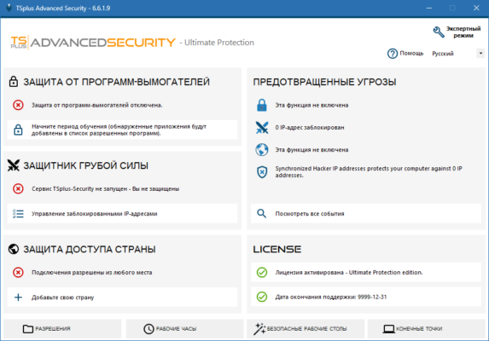Click magic wand icon on Безопасные рабочие столы

coord(259,329)
